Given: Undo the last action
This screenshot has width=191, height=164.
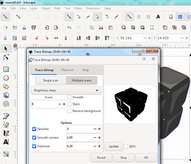Looking at the screenshot, I should click(69, 27).
